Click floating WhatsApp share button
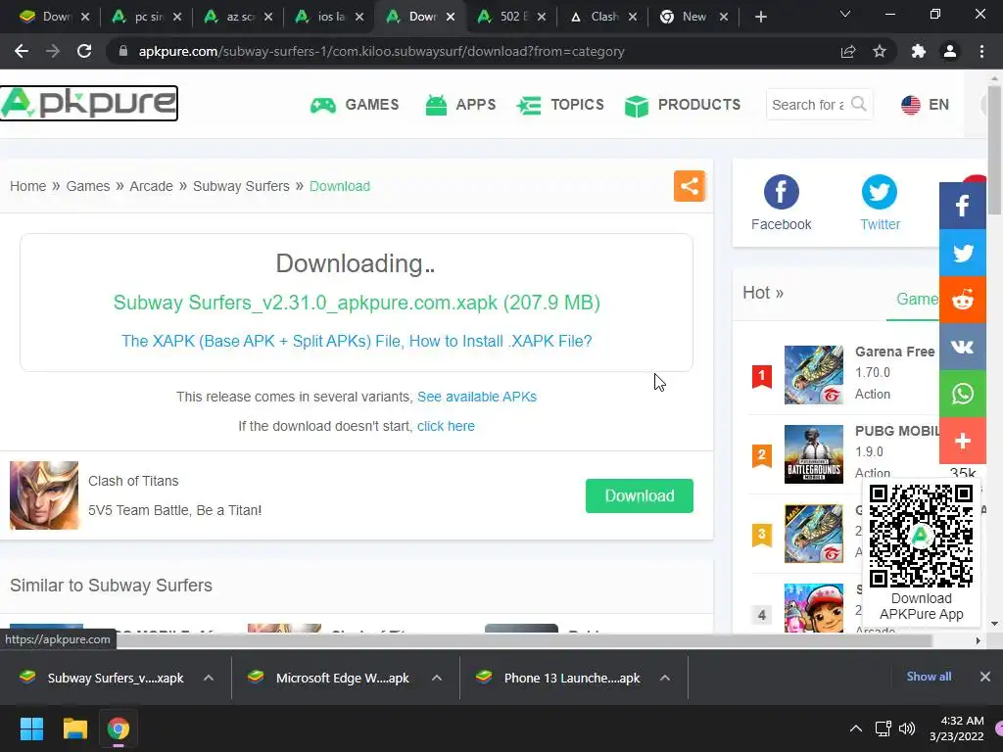 coord(962,394)
